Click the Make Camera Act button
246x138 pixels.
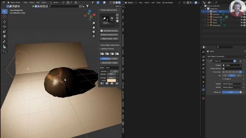[109, 35]
